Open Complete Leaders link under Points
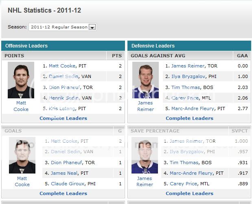This screenshot has height=204, width=252. (x=64, y=118)
